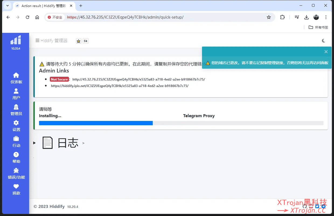This screenshot has height=216, width=334.
Task: Open the browser extensions menu
Action: pyautogui.click(x=282, y=17)
